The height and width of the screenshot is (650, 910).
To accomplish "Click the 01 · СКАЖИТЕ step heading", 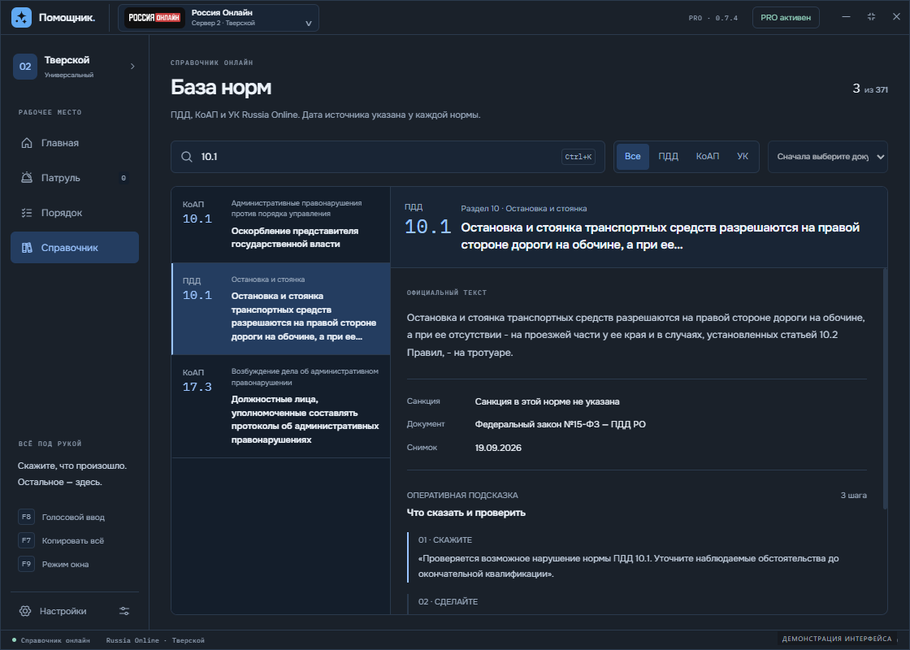I will coord(445,539).
